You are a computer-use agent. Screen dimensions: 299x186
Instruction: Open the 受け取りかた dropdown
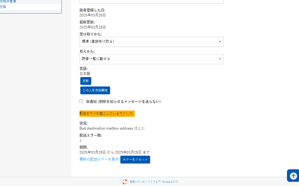[x=151, y=42]
